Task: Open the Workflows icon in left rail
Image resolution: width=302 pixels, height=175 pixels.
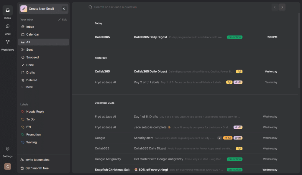Action: tap(8, 42)
